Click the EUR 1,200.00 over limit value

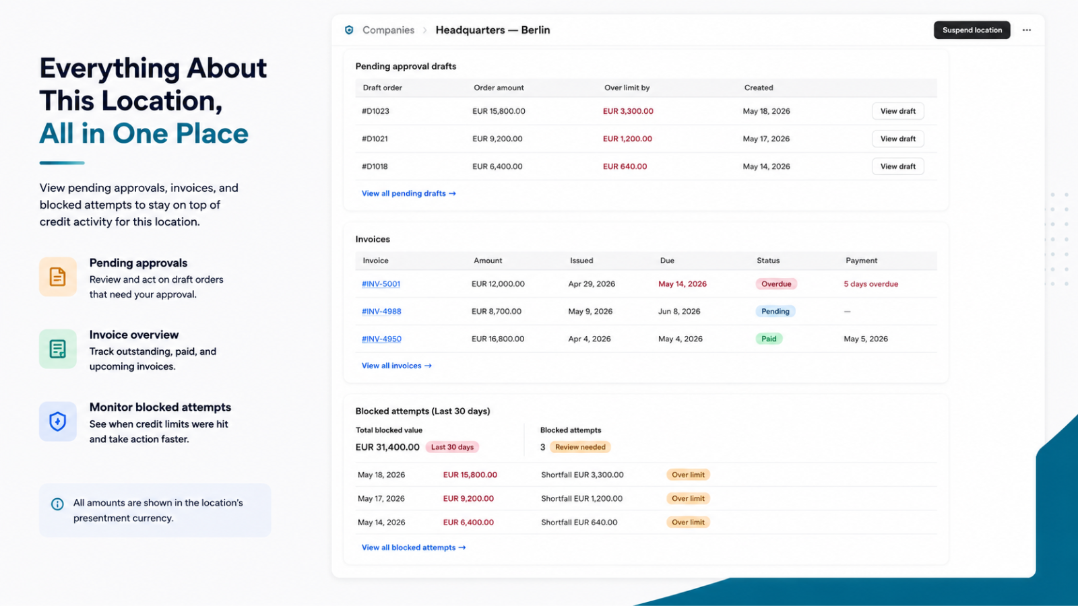pos(627,139)
